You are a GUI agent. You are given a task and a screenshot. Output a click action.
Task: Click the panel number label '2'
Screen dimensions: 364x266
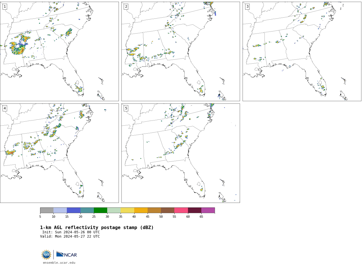click(x=126, y=7)
